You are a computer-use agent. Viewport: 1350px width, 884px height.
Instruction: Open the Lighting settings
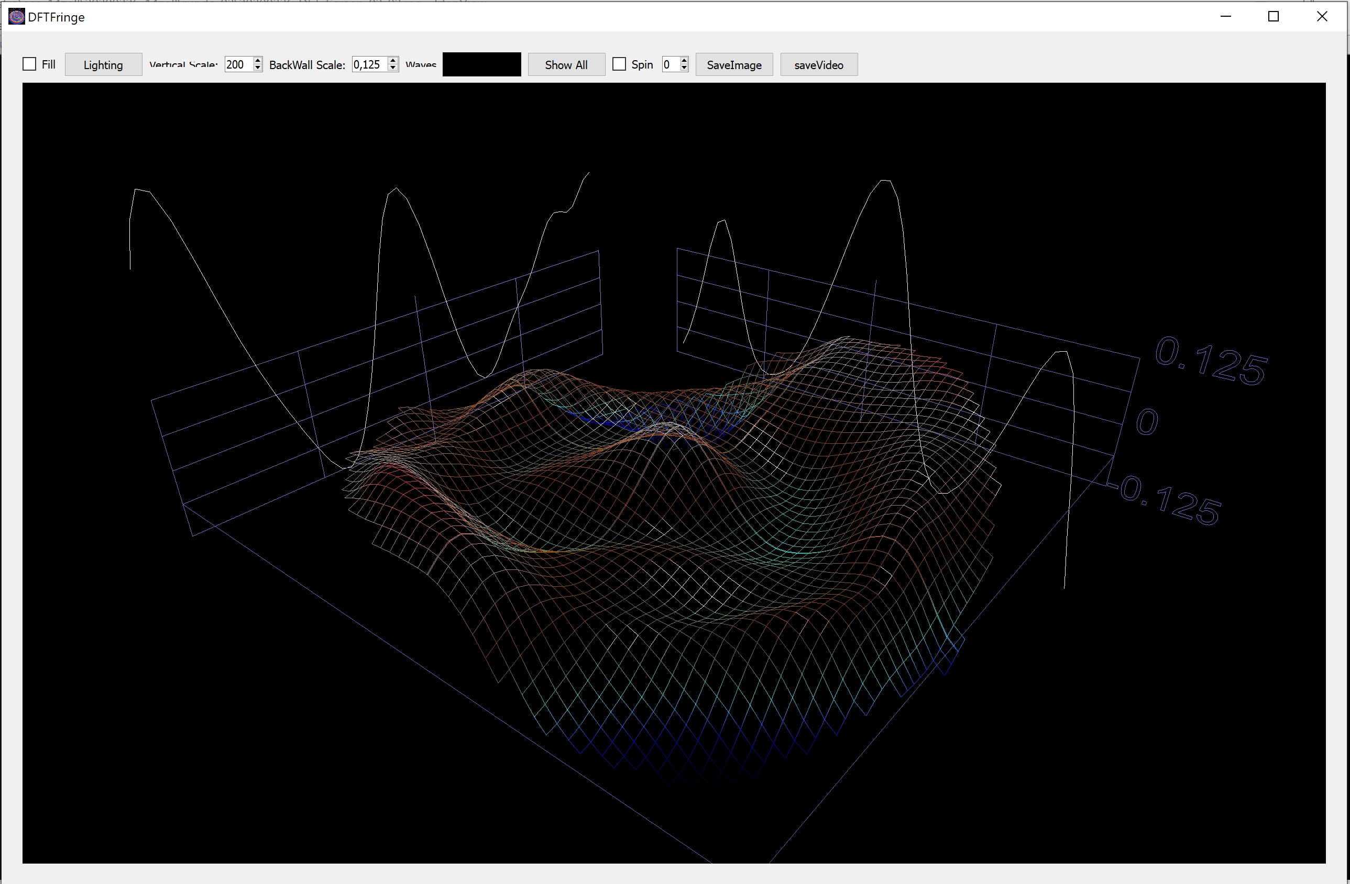(103, 64)
